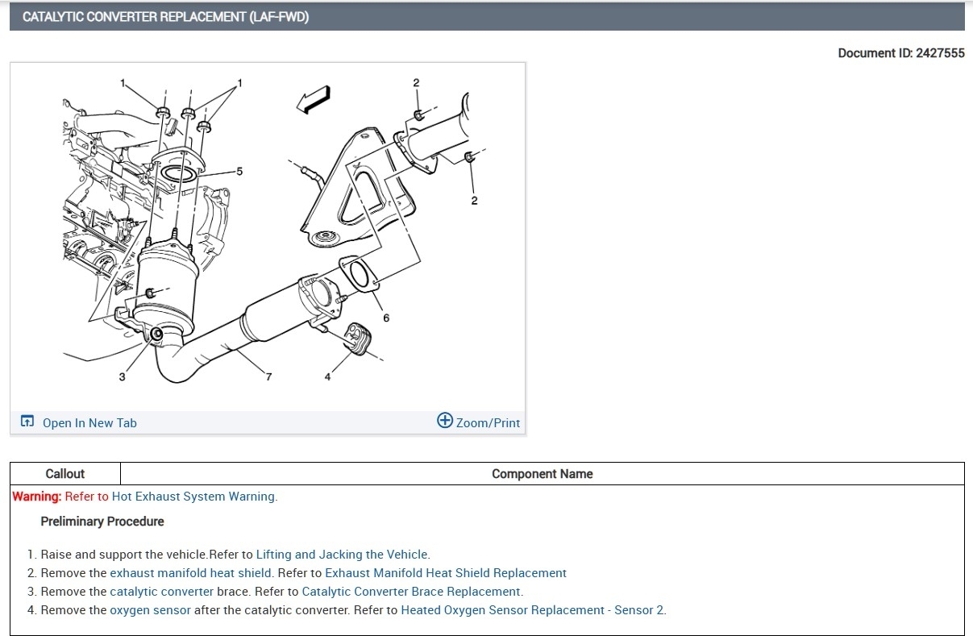The width and height of the screenshot is (973, 636).
Task: Open the diagram in a new tab
Action: coord(89,422)
